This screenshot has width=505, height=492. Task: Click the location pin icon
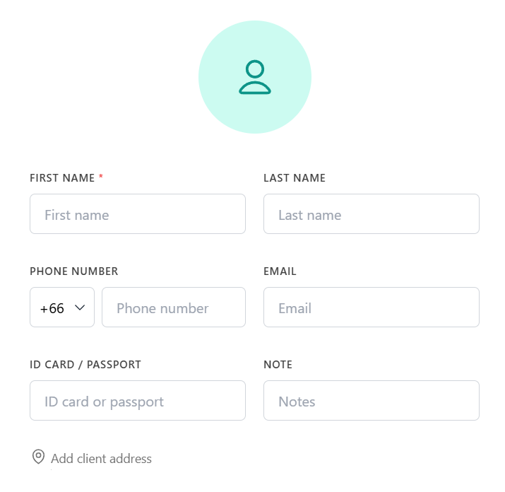coord(39,457)
